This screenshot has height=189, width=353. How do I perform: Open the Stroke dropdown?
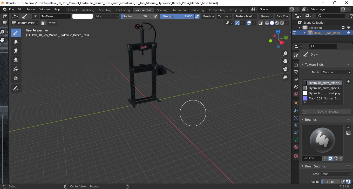tap(267, 16)
